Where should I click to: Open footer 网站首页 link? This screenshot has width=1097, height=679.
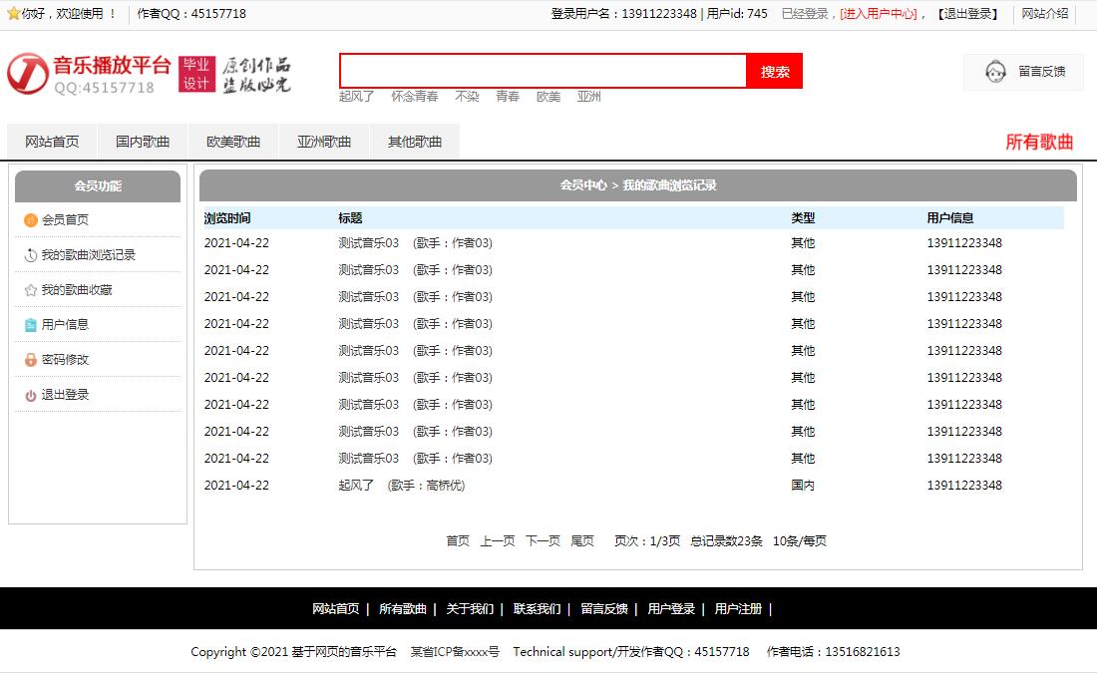pyautogui.click(x=336, y=609)
